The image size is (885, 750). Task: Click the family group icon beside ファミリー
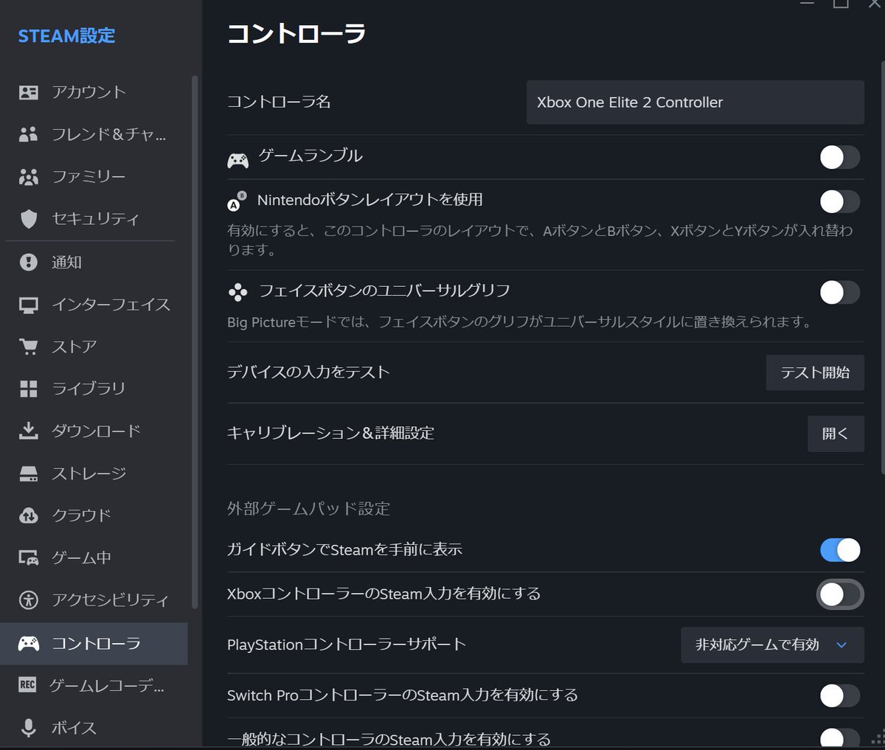point(29,177)
